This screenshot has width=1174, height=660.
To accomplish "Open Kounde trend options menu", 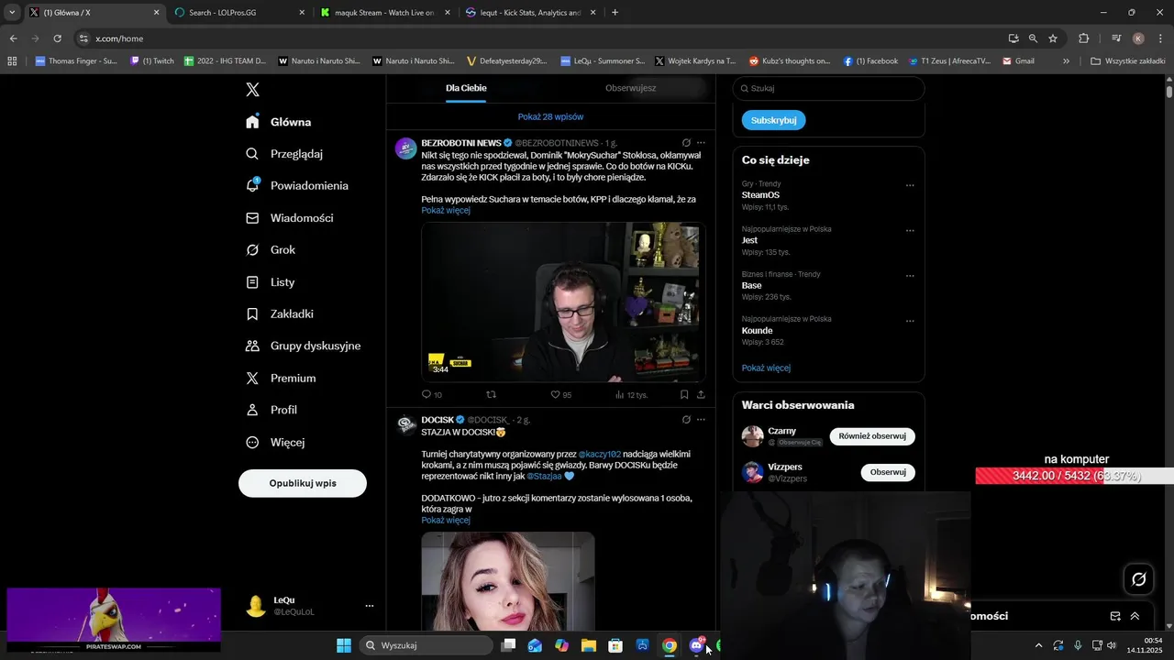I will pos(910,322).
